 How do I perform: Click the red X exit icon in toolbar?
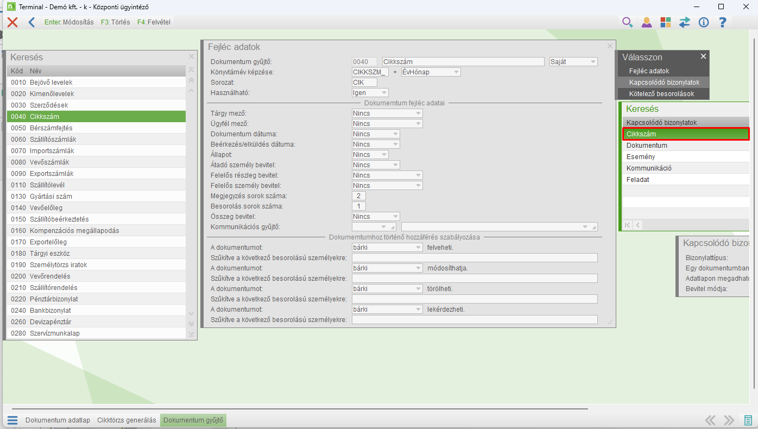(12, 22)
